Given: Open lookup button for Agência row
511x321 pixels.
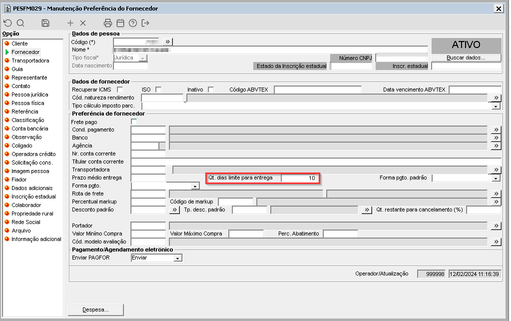Looking at the screenshot, I should tap(496, 145).
